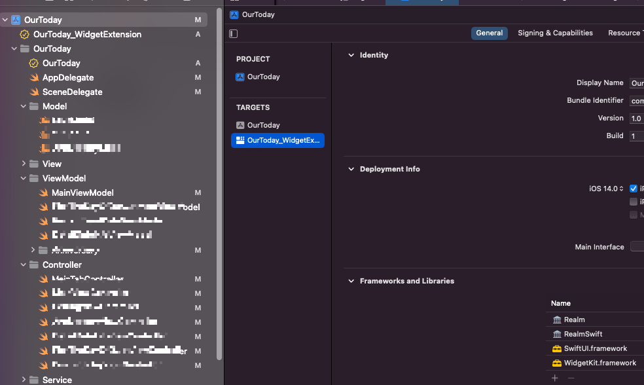Viewport: 644px width, 385px height.
Task: Collapse the Identity section
Action: click(x=351, y=55)
